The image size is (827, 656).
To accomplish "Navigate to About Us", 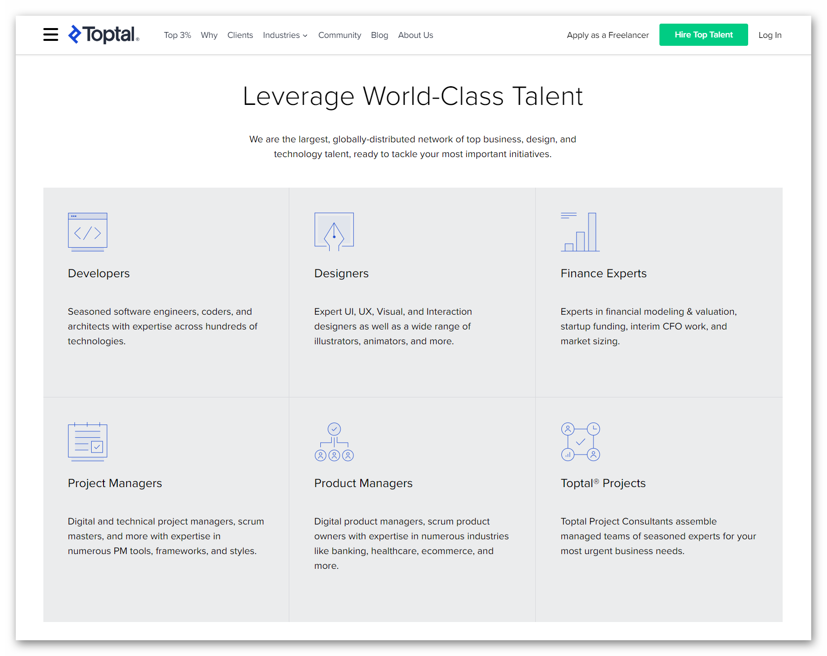I will click(415, 35).
